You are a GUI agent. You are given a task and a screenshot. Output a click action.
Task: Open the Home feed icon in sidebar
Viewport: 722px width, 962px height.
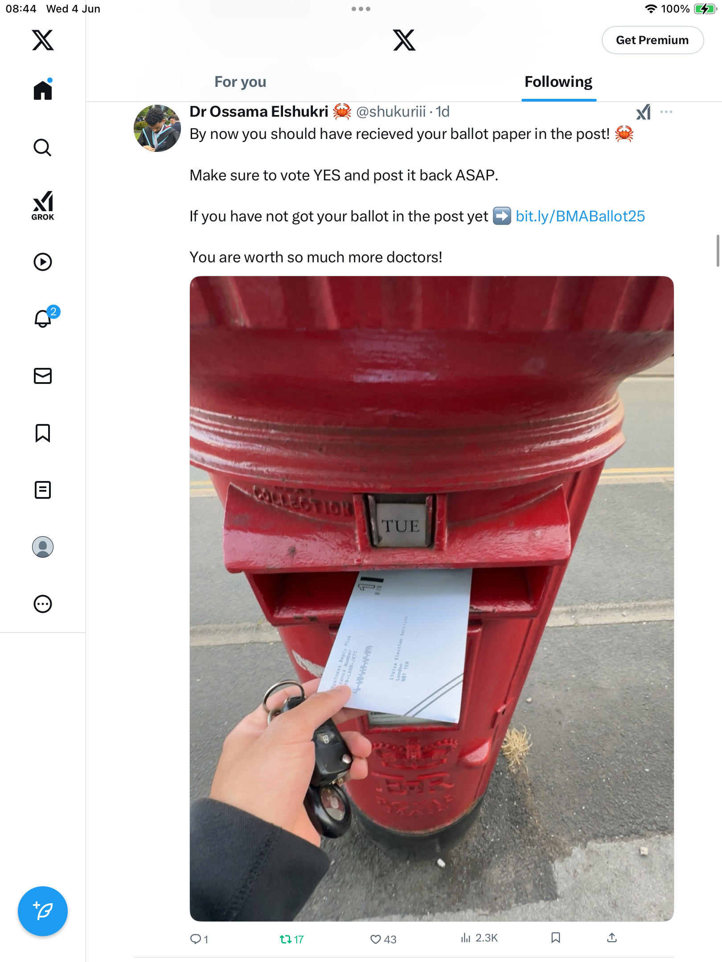point(43,90)
